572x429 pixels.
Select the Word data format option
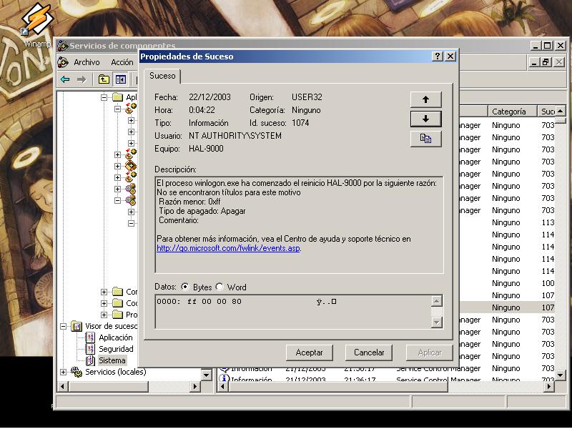tap(220, 287)
